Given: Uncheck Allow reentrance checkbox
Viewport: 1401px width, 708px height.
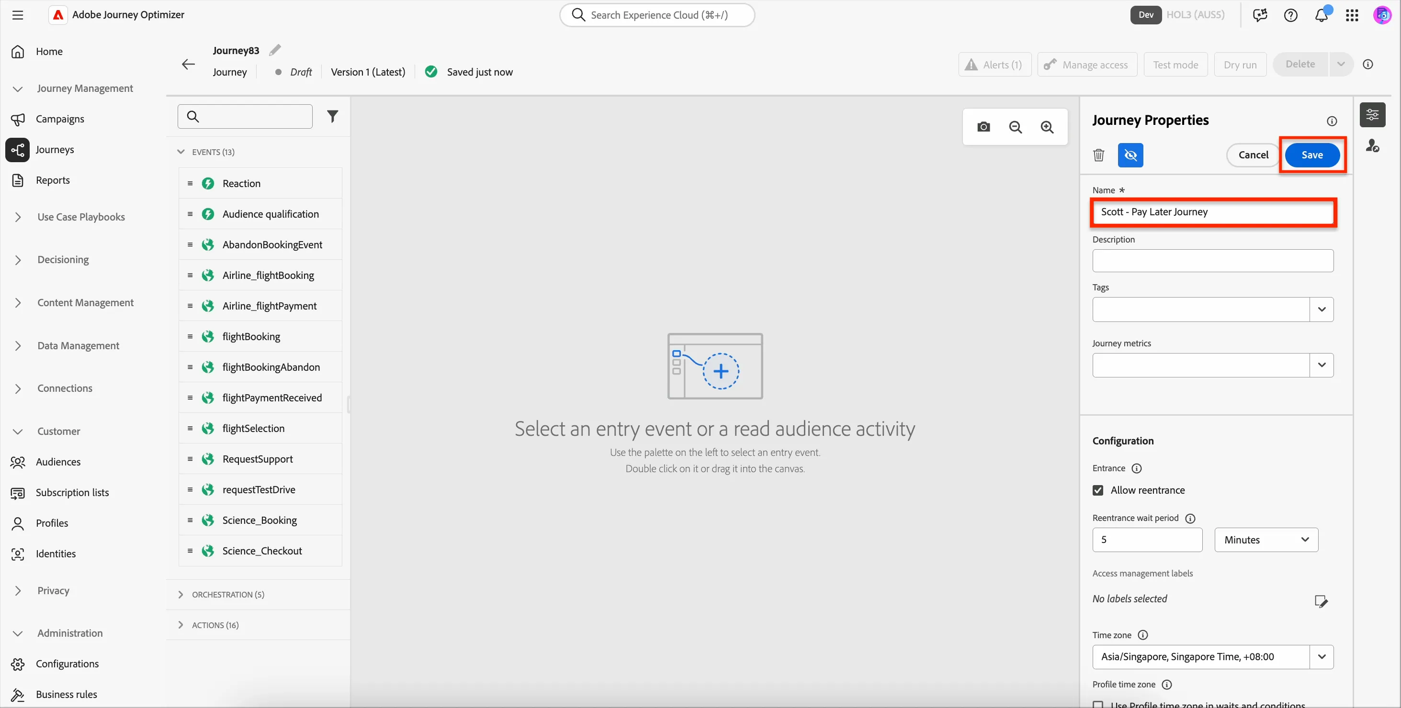Looking at the screenshot, I should tap(1098, 489).
